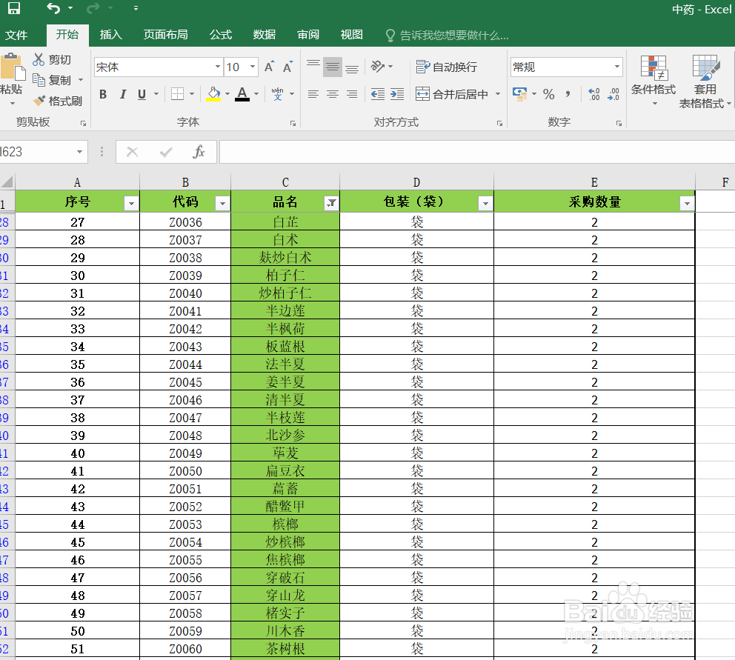This screenshot has height=660, width=735.
Task: Open the fill color dropdown arrow
Action: pos(227,94)
